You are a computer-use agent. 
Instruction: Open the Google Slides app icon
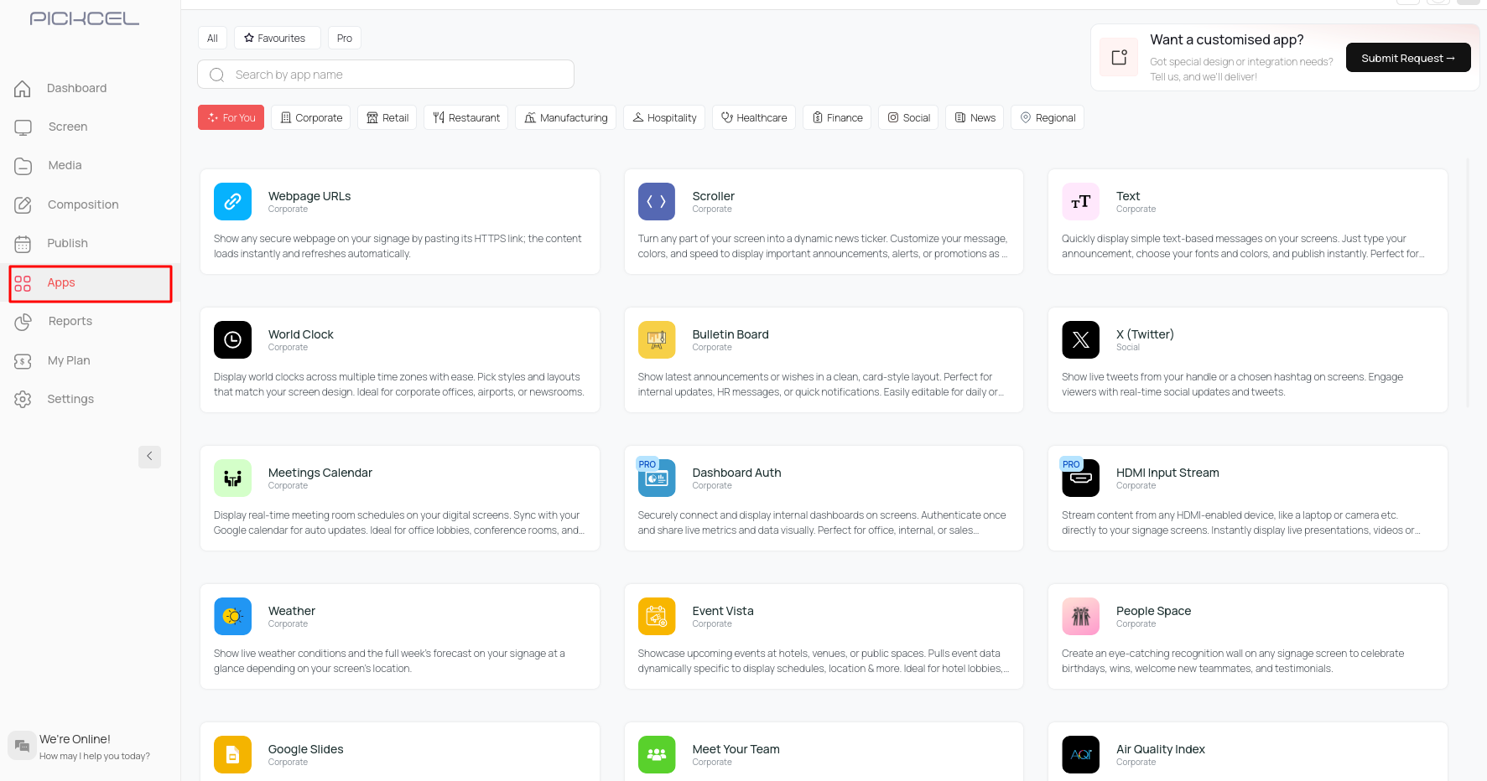coord(232,754)
